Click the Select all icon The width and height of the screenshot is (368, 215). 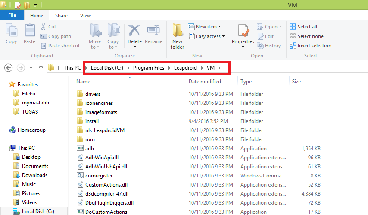click(x=293, y=27)
